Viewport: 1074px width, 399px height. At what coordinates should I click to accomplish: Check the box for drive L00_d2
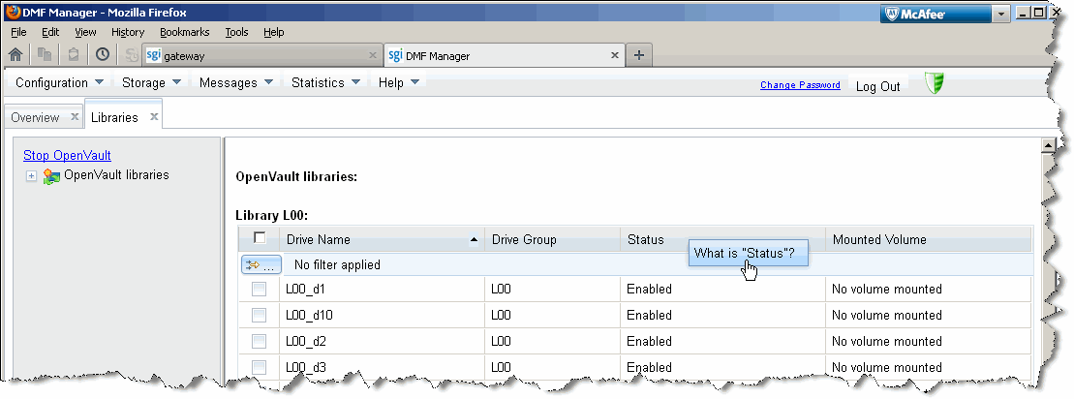tap(259, 341)
